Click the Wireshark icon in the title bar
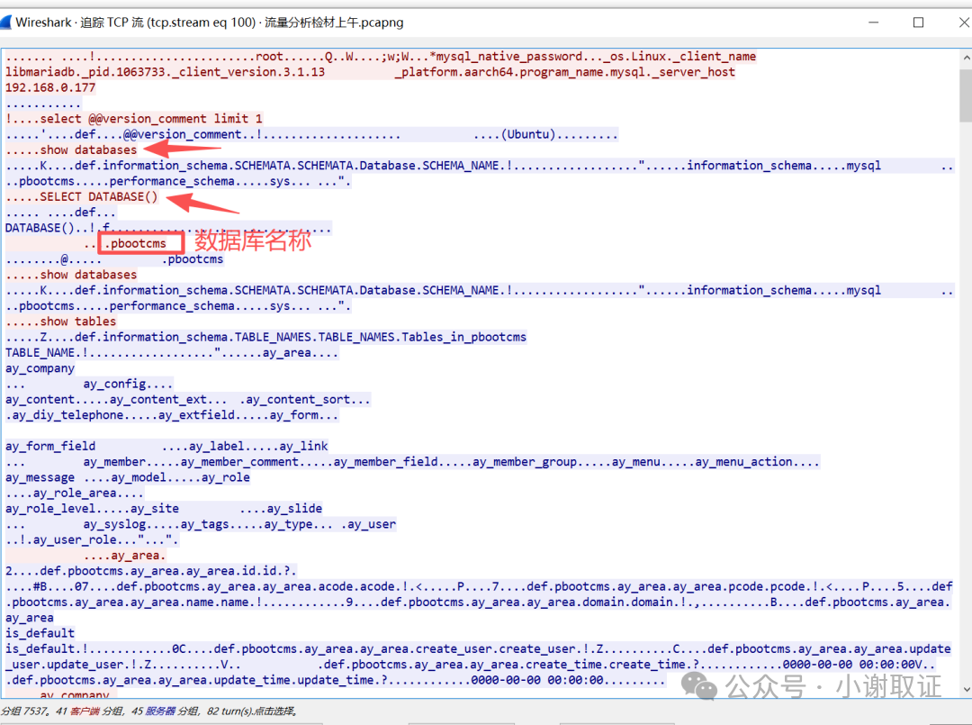This screenshot has height=725, width=972. 11,22
